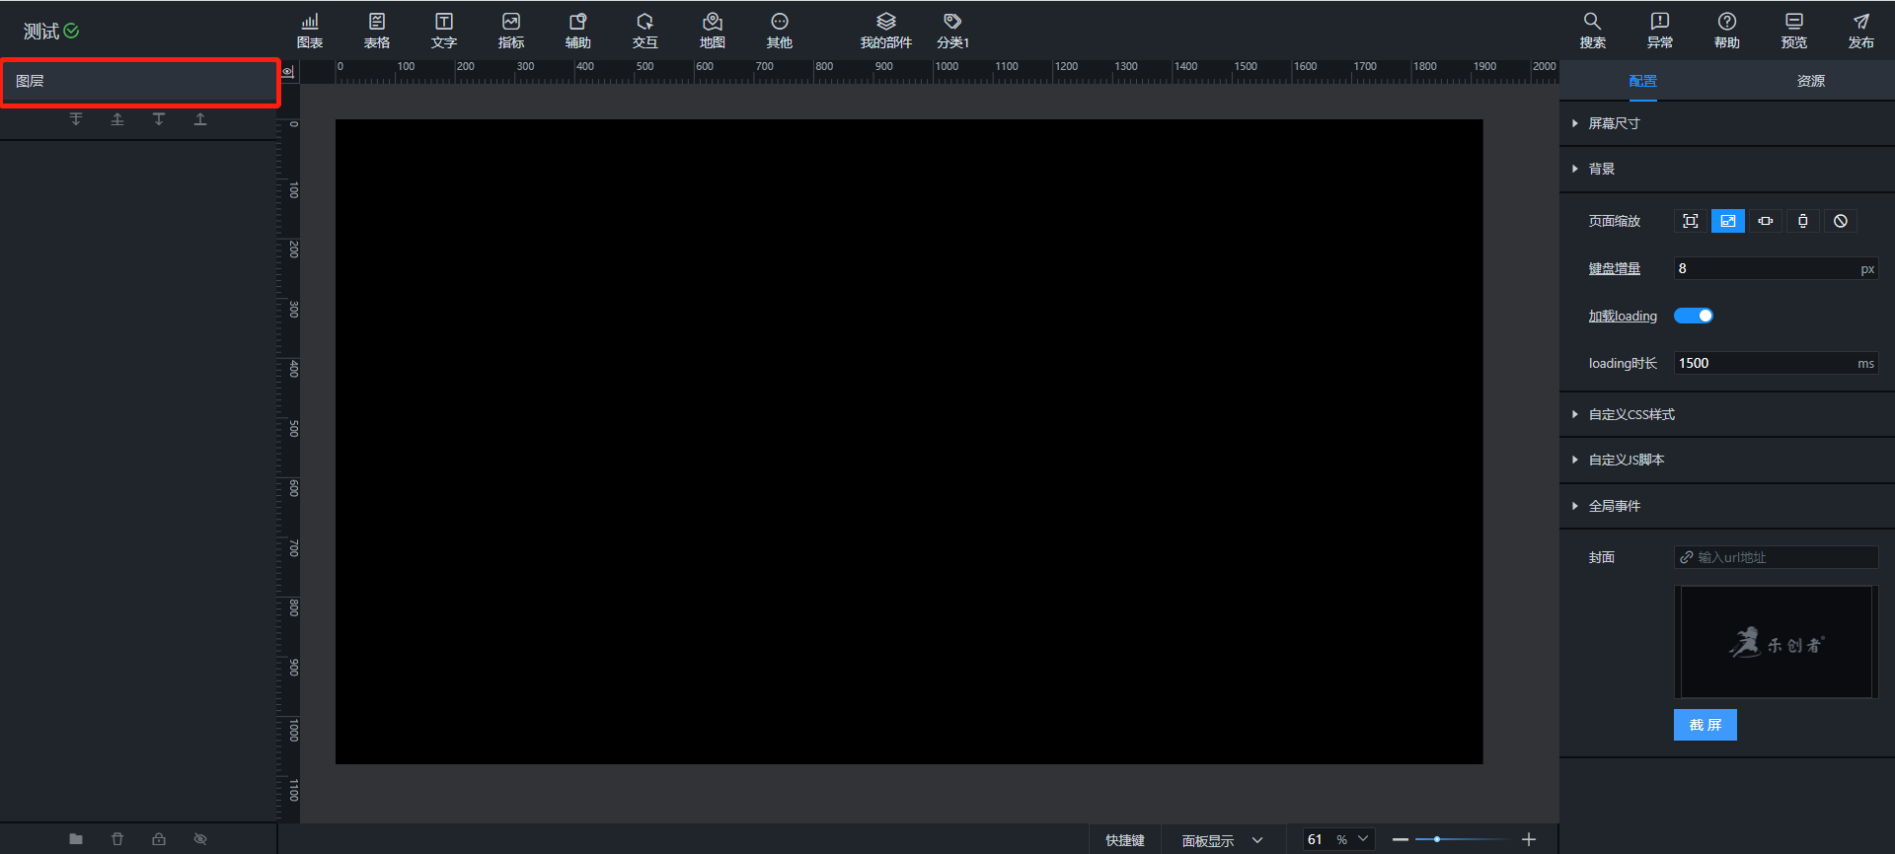Expand the 屏幕尺寸 section
The image size is (1895, 854).
tap(1614, 123)
